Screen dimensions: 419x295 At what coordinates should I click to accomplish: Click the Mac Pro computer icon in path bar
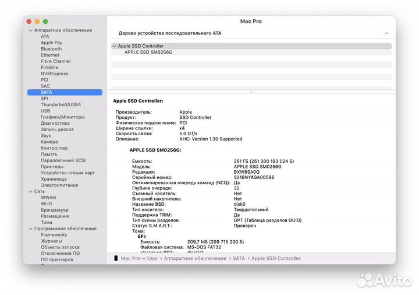click(116, 258)
